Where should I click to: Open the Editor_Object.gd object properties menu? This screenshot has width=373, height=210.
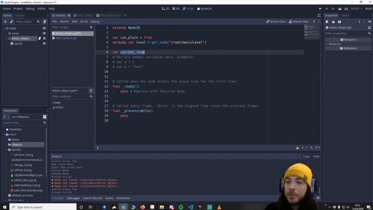[370, 27]
